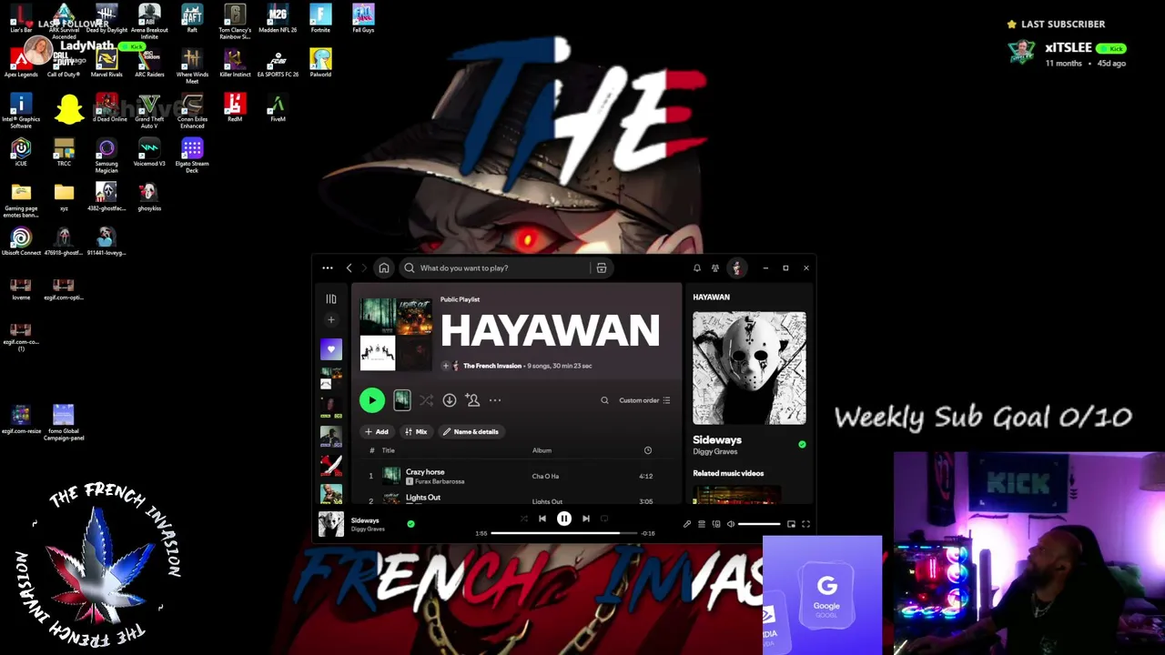Skip to next track

tap(586, 519)
